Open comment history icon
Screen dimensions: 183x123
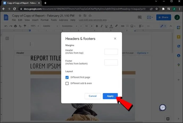[140, 17]
